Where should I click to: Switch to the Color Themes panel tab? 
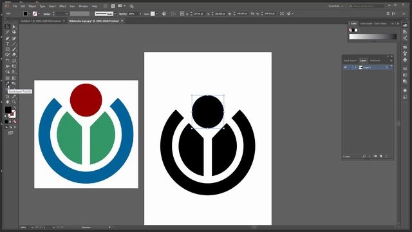click(x=380, y=24)
